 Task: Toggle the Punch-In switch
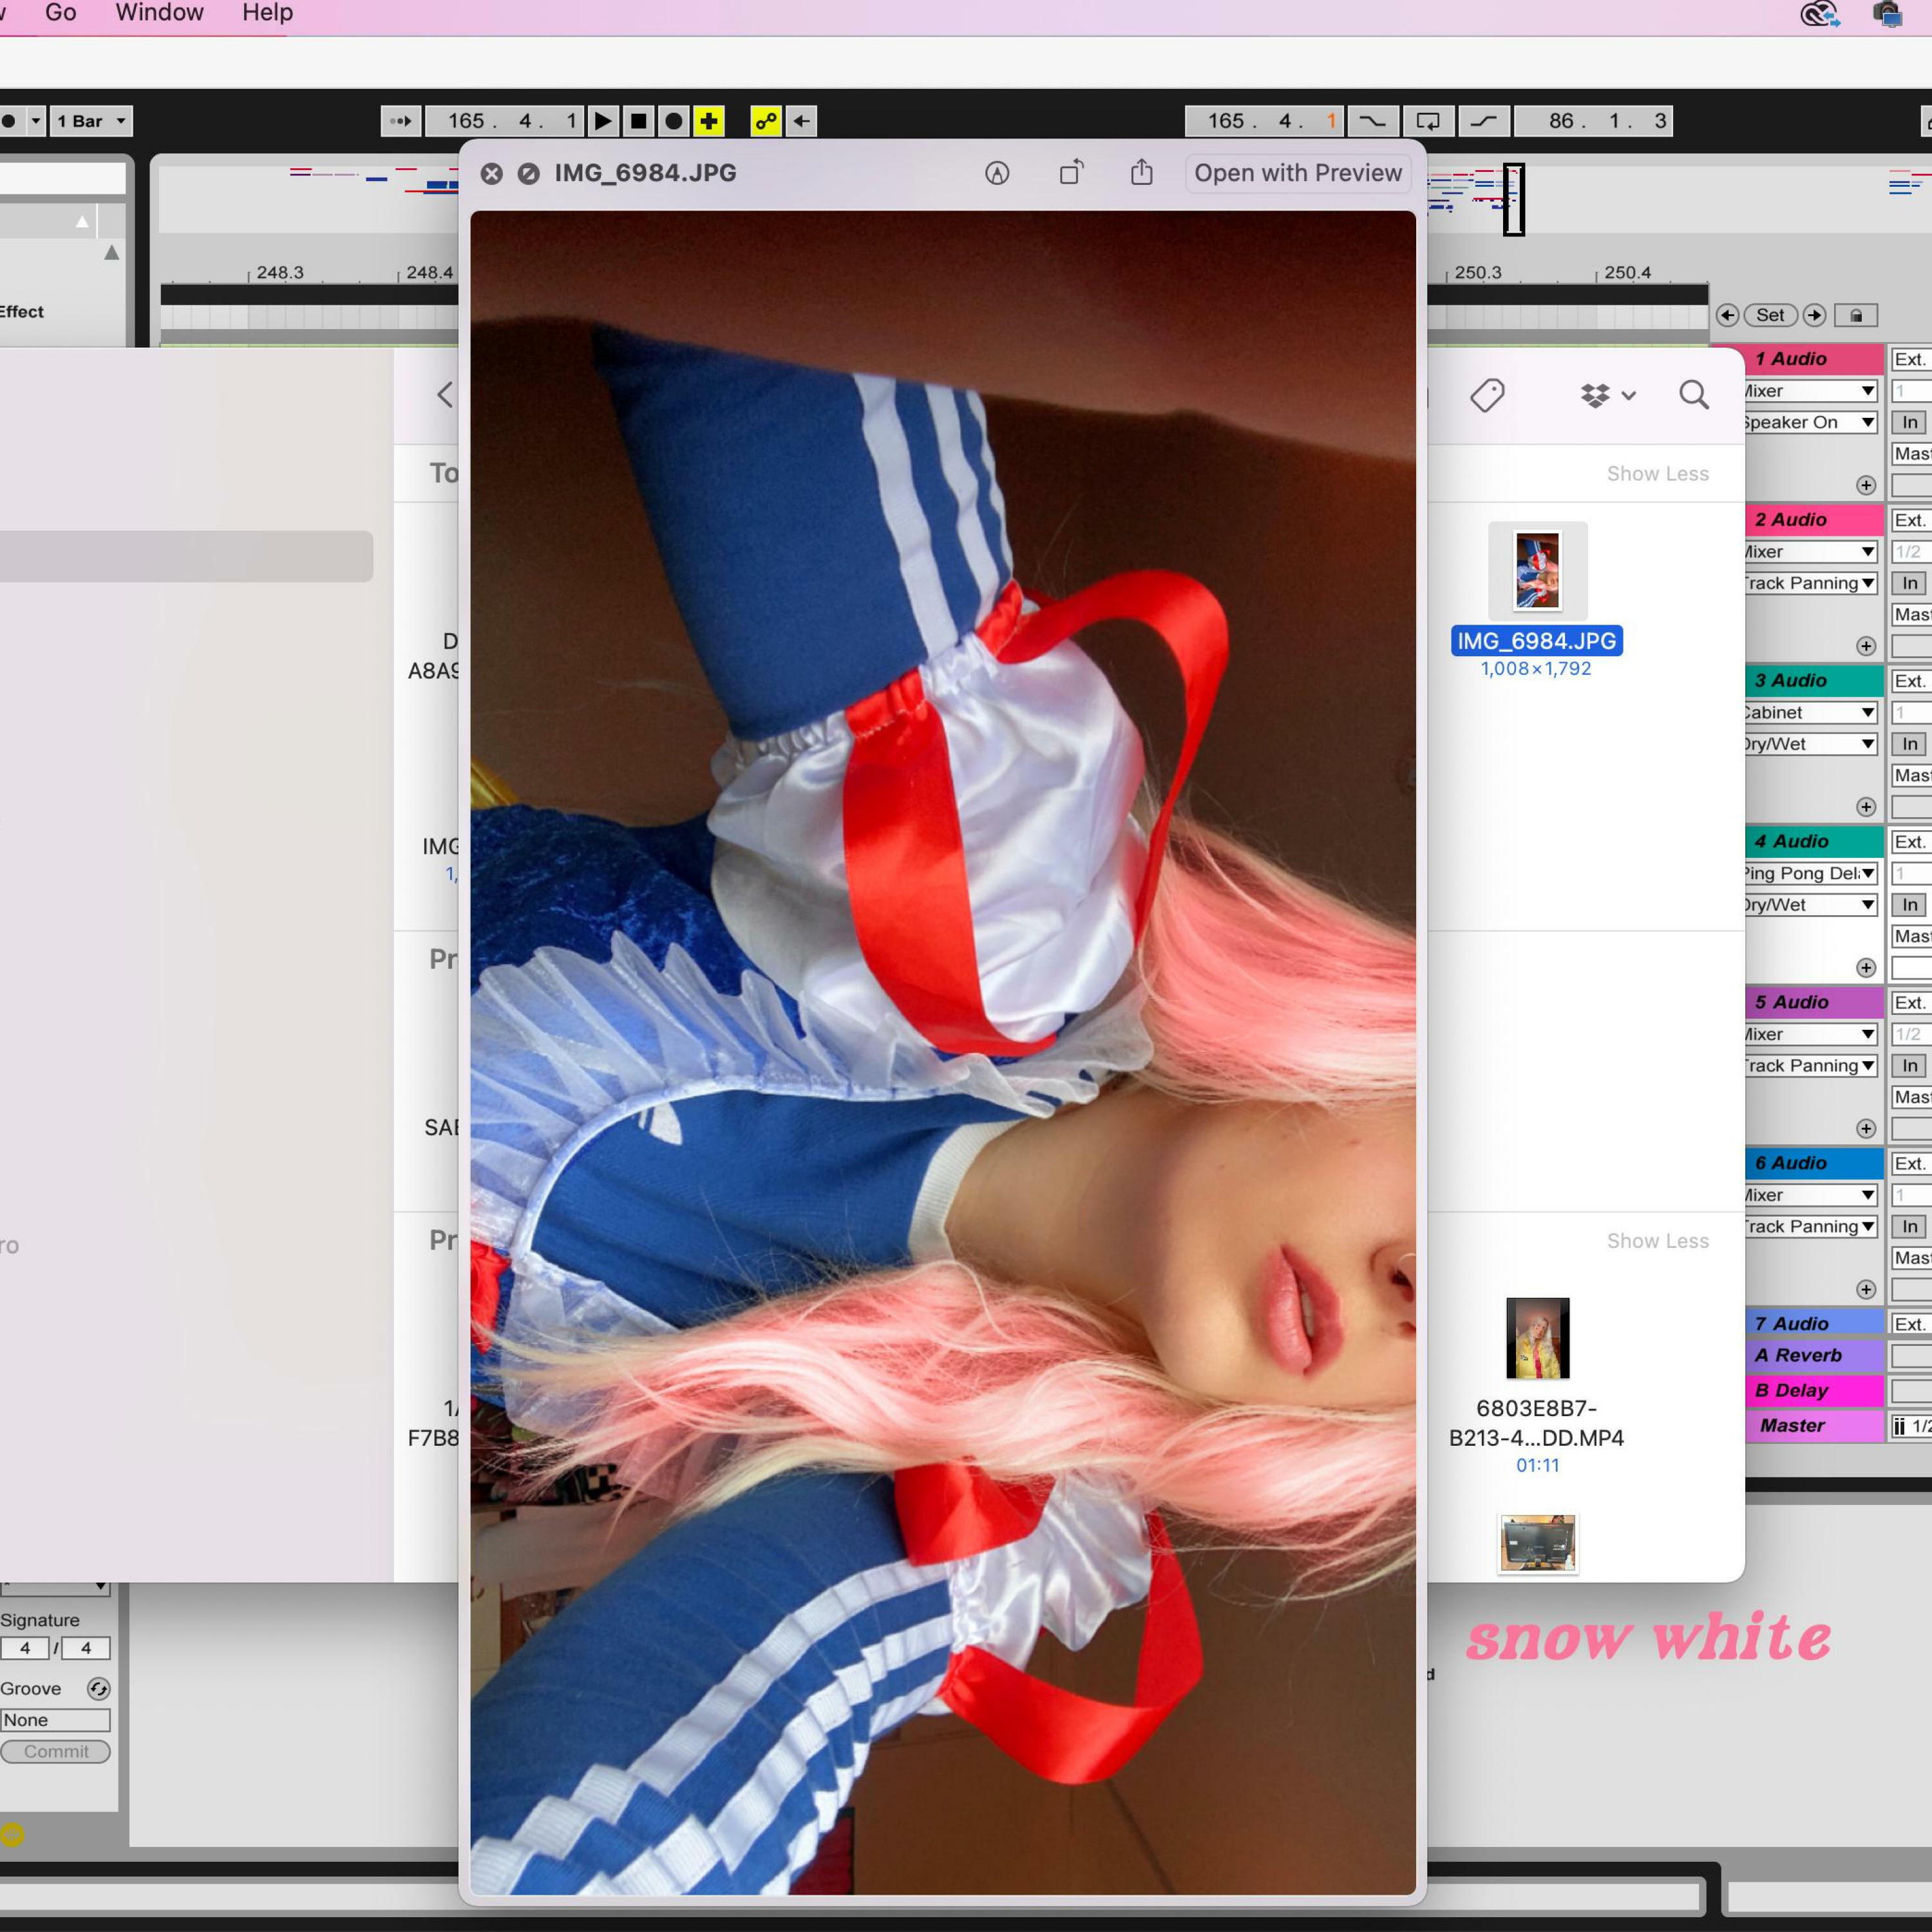(x=1372, y=121)
